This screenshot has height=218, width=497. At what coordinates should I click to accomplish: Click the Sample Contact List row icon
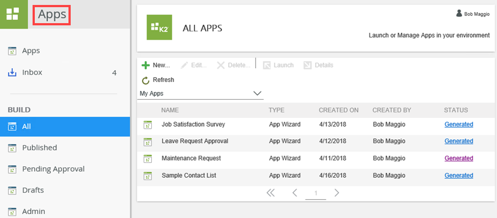point(147,176)
